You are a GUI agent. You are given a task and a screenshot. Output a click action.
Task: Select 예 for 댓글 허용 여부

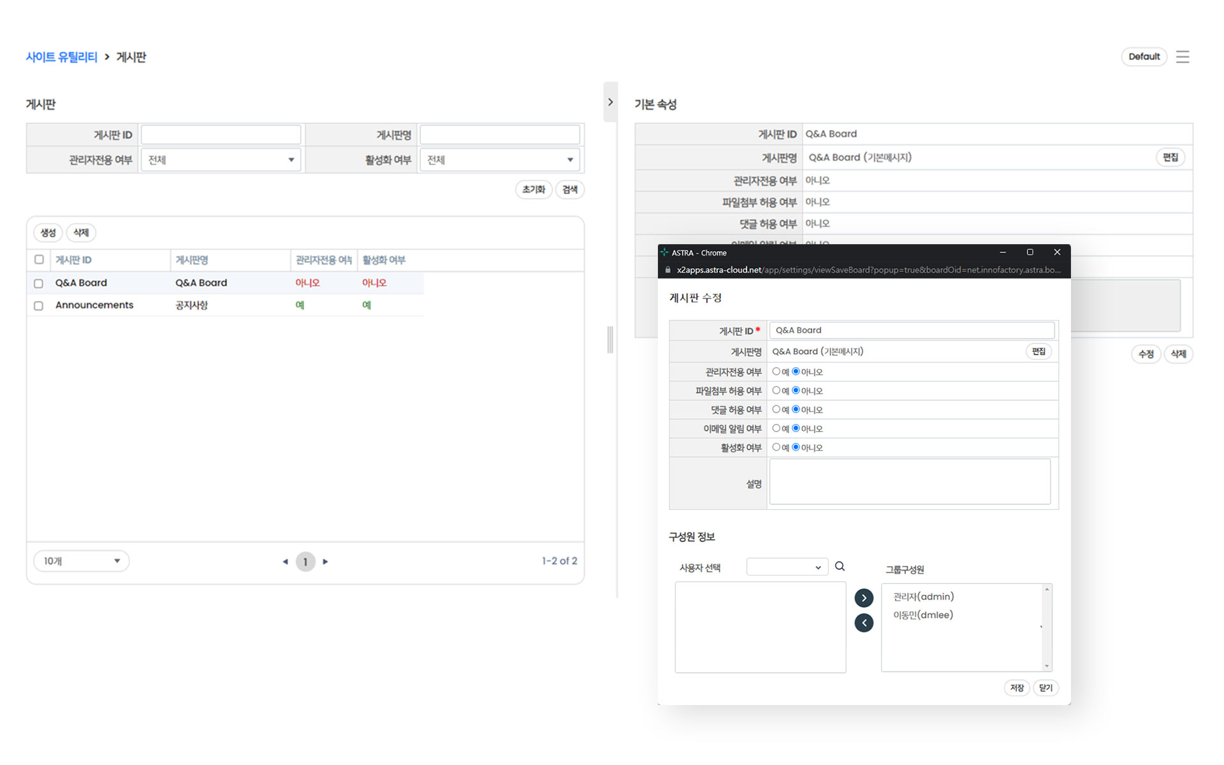[776, 409]
